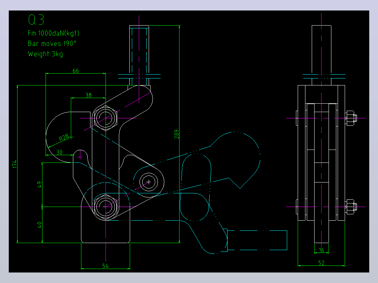Click the 30 dimension value
The width and height of the screenshot is (378, 283).
(x=59, y=152)
